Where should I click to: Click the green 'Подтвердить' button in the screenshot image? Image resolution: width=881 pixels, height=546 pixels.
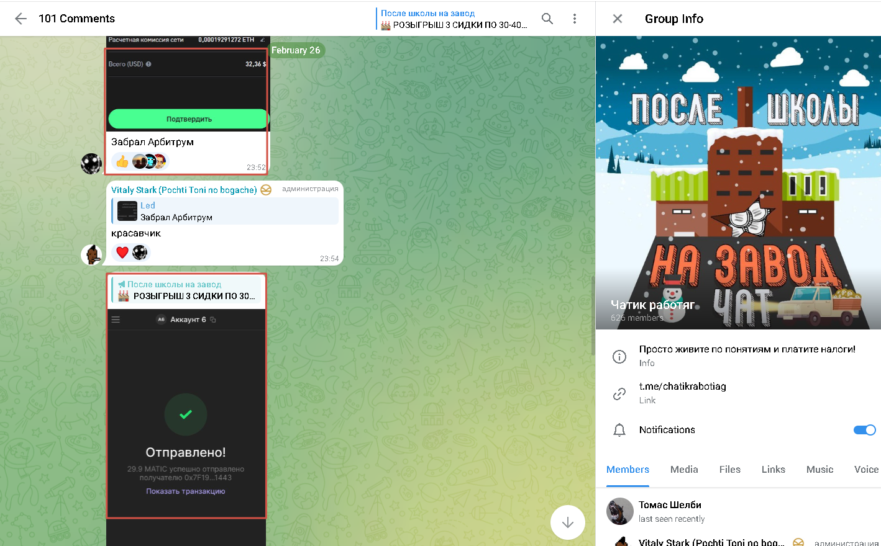pyautogui.click(x=188, y=119)
